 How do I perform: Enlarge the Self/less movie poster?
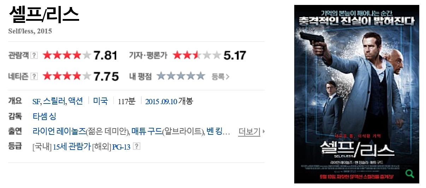pos(357,94)
